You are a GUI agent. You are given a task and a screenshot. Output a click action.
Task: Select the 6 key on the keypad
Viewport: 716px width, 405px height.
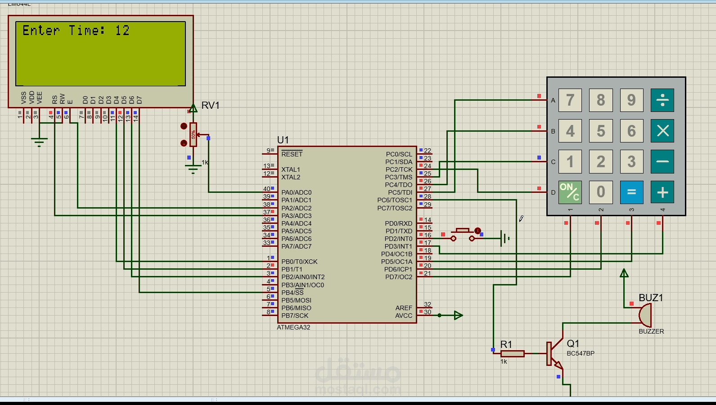(631, 131)
